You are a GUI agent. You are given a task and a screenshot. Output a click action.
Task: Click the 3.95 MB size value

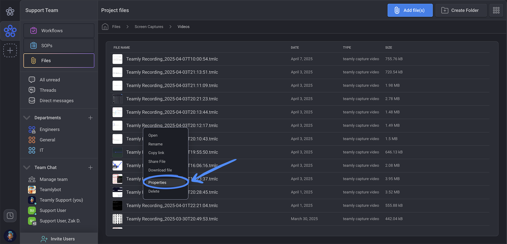[x=392, y=179]
